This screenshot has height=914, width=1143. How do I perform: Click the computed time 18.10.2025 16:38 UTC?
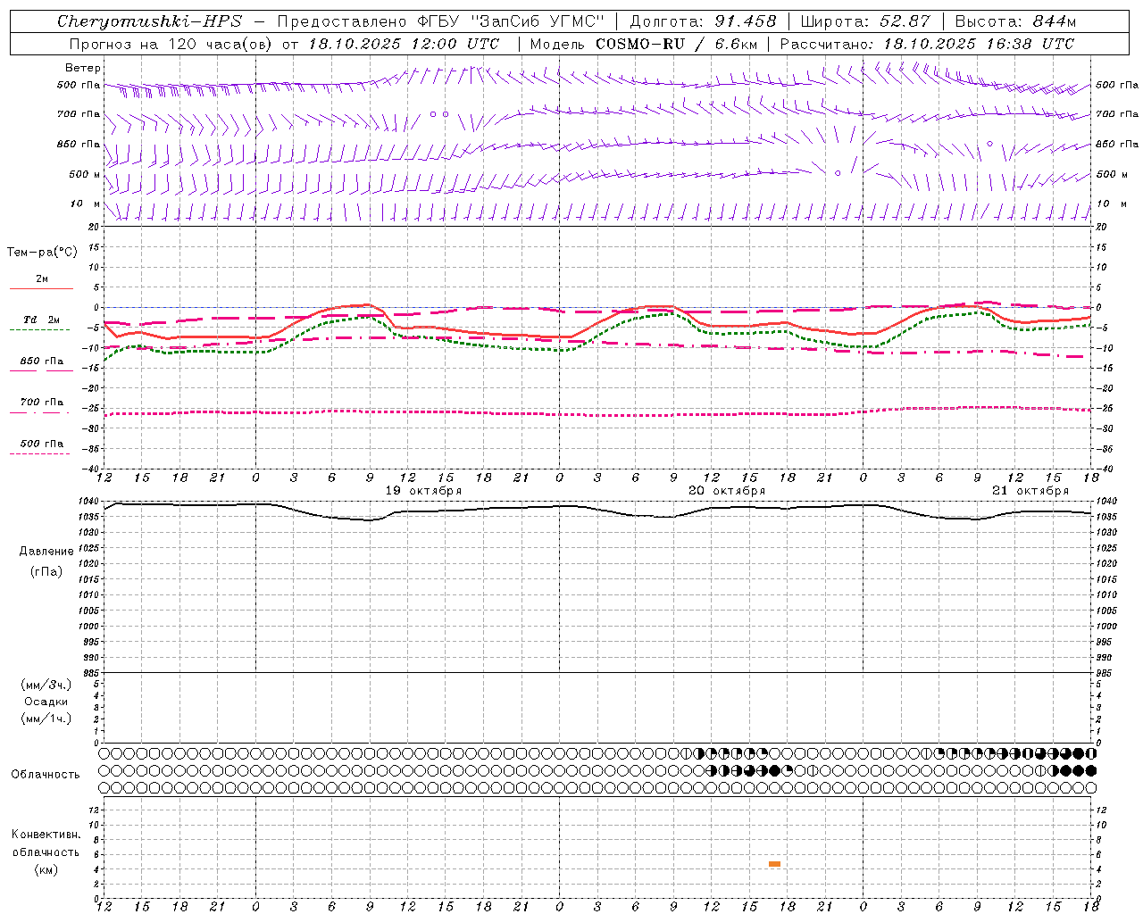click(979, 44)
